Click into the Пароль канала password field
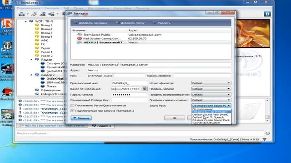The width and height of the screenshot is (291, 163). pos(129,95)
